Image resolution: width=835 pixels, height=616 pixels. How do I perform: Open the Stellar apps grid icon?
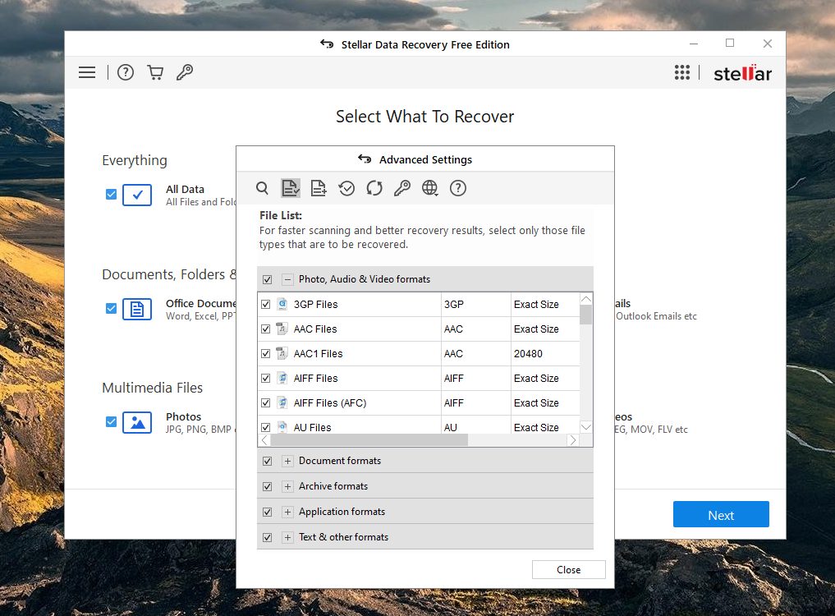(x=682, y=72)
